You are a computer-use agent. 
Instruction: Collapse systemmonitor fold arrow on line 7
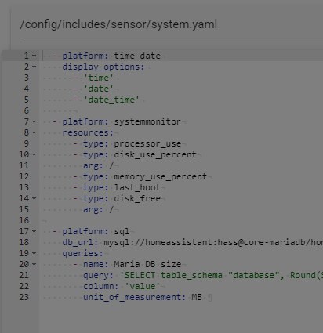pos(34,121)
